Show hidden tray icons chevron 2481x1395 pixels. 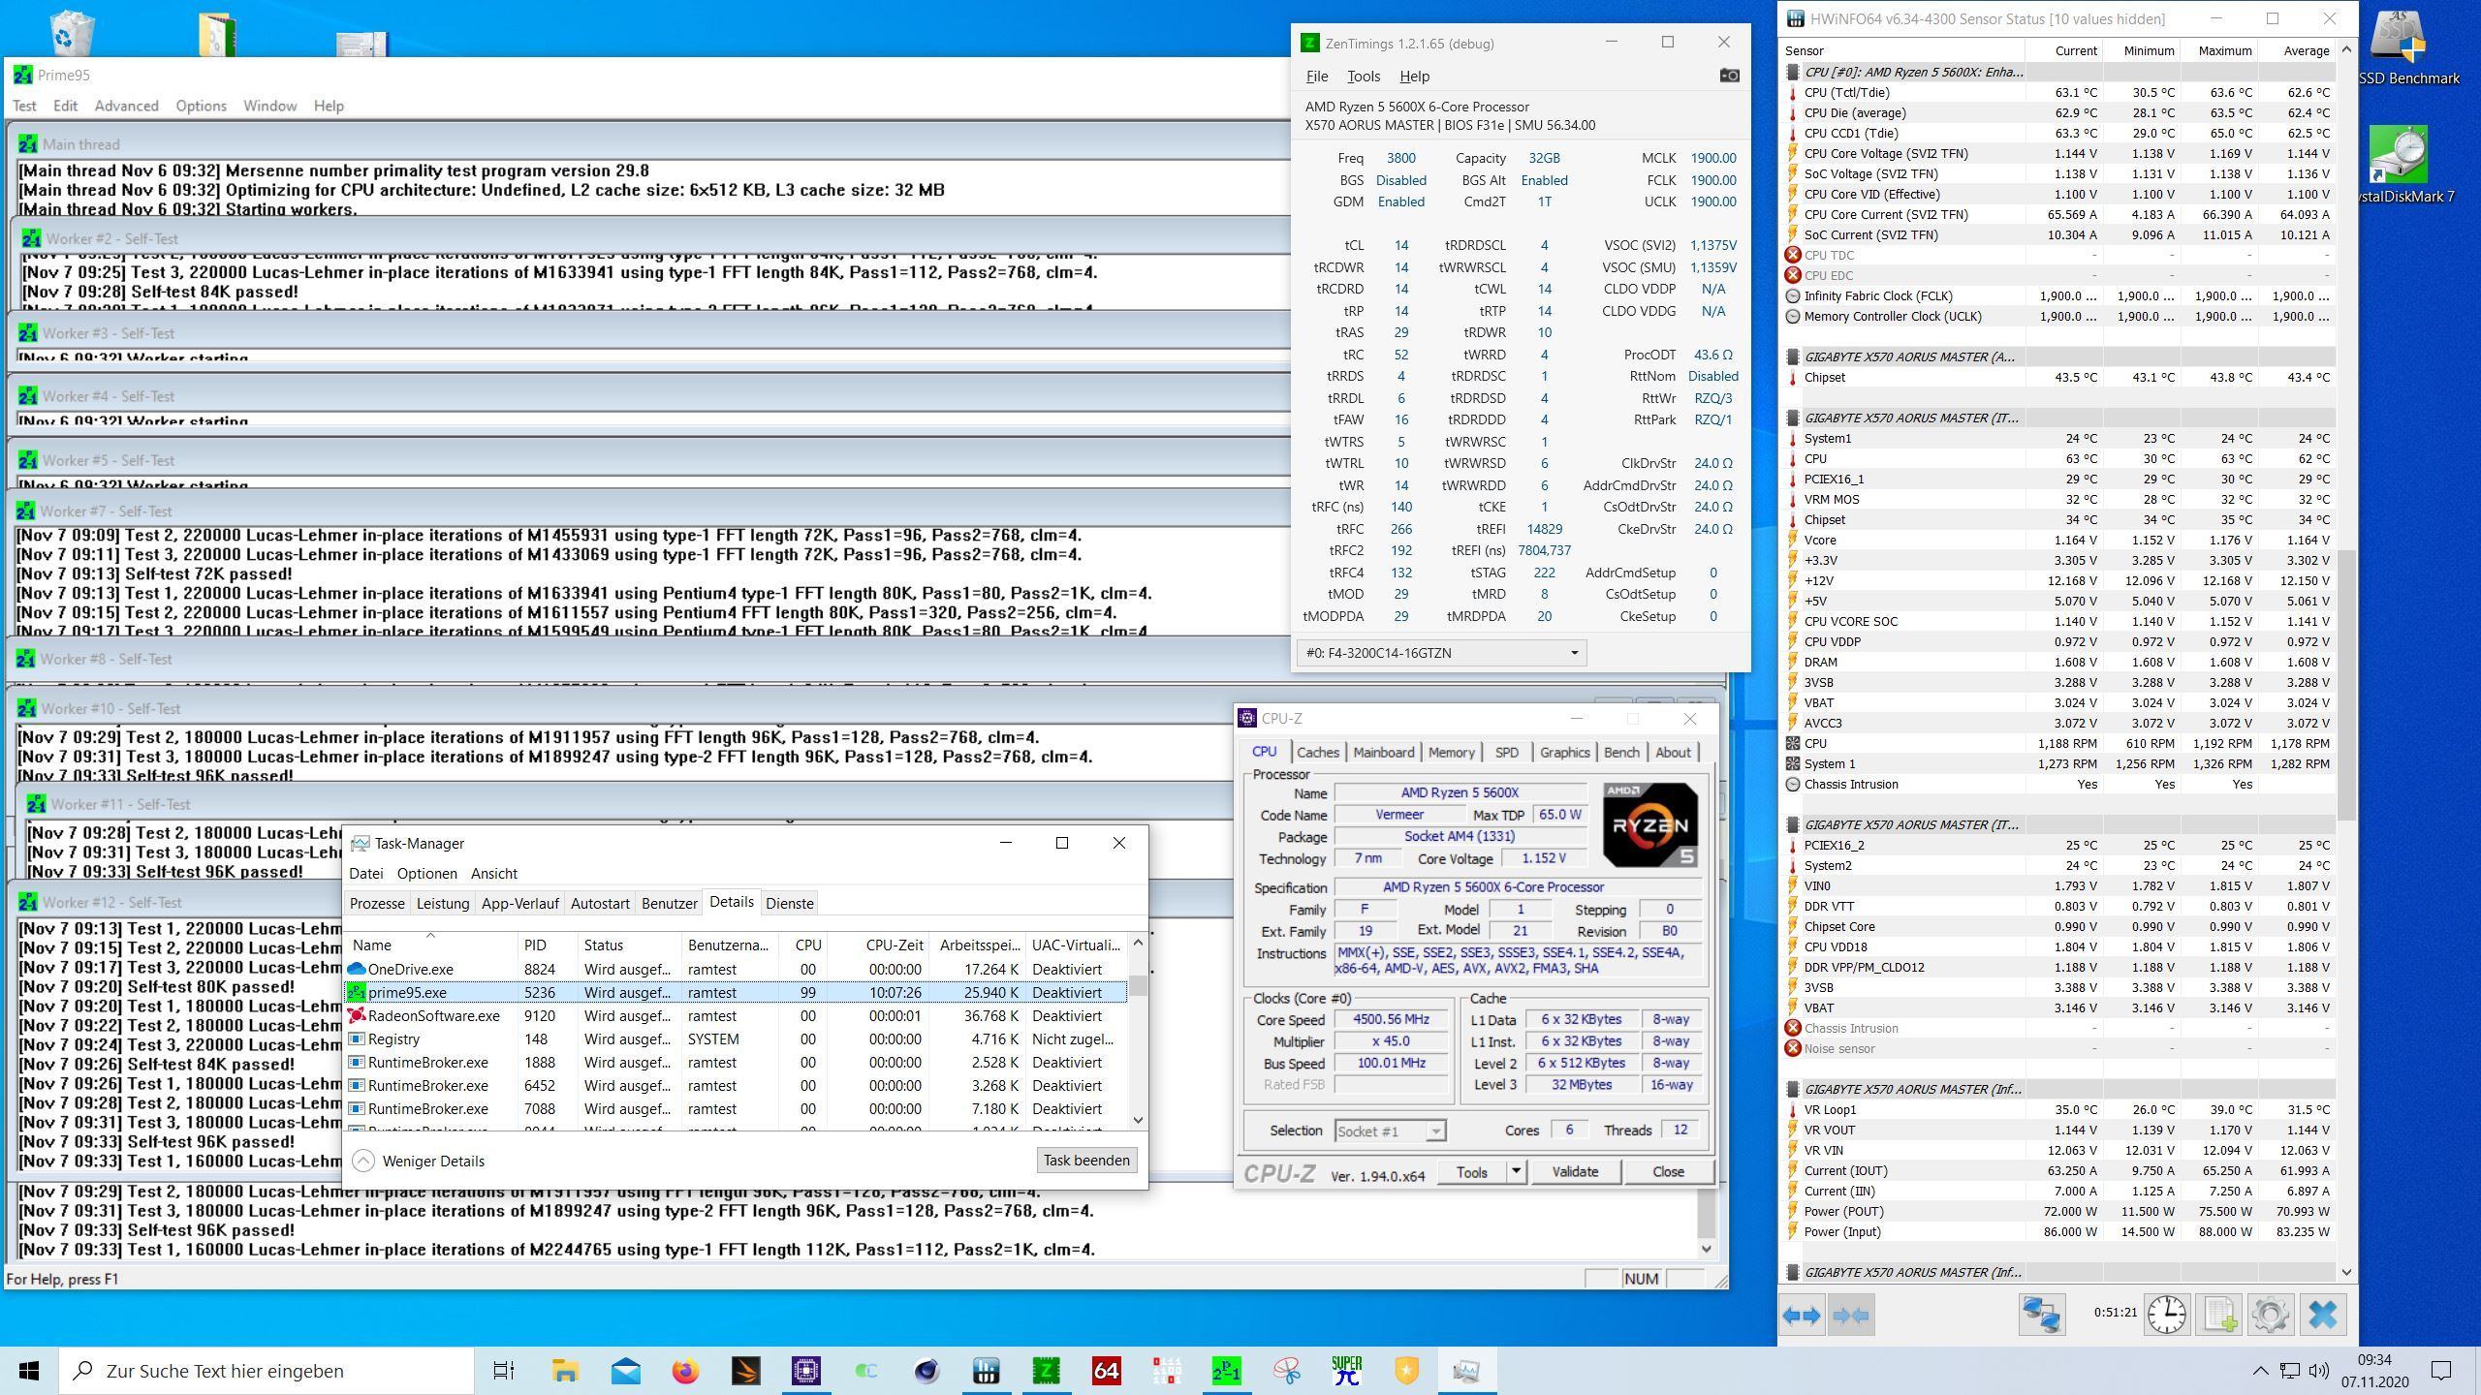pyautogui.click(x=2260, y=1370)
